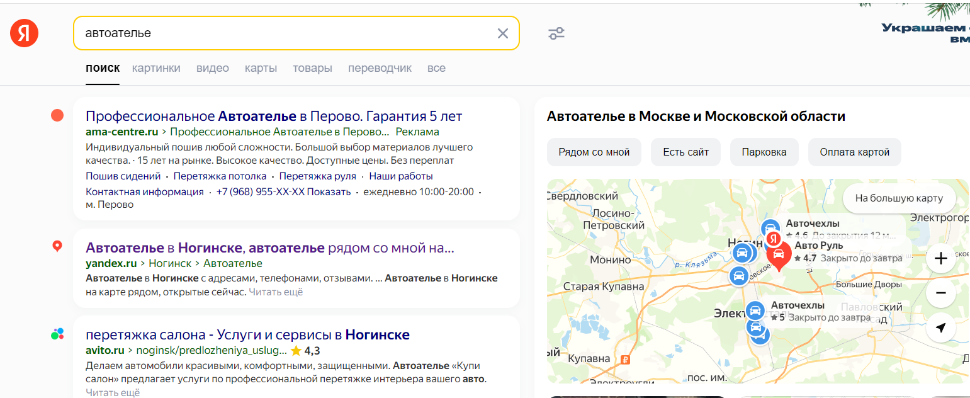The image size is (970, 398).
Task: Toggle the Оплата картой filter
Action: pos(854,152)
